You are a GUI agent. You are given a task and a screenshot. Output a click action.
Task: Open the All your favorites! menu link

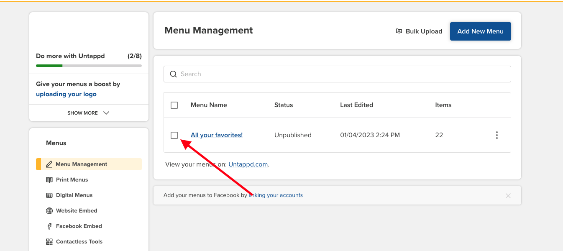[217, 135]
